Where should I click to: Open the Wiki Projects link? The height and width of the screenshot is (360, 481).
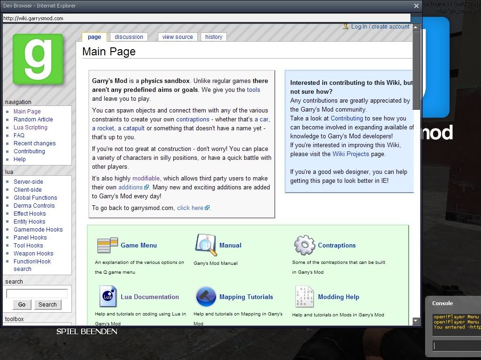click(x=350, y=154)
